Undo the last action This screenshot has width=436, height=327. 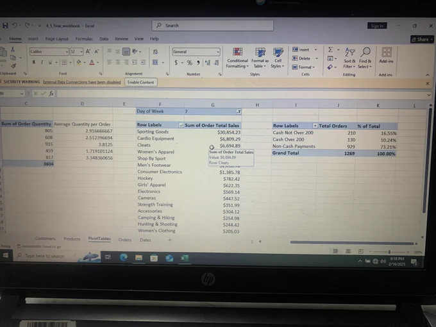click(x=15, y=26)
